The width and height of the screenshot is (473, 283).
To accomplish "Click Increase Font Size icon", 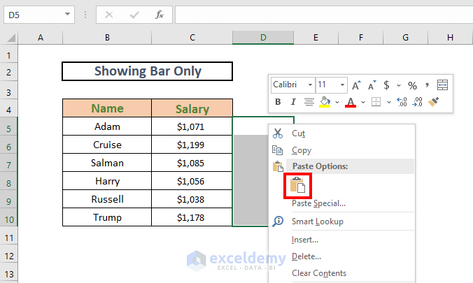I will click(x=356, y=85).
